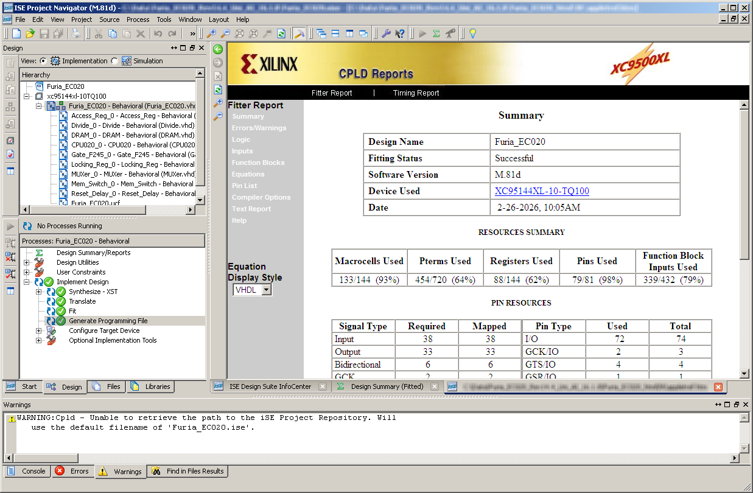Click the wrench preferences icon in toolbar
The width and height of the screenshot is (753, 493).
click(386, 33)
